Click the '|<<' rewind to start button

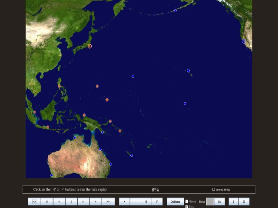[x=34, y=201]
